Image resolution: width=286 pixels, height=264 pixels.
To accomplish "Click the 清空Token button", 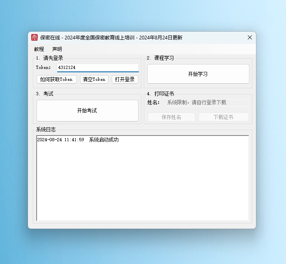I will tap(94, 79).
